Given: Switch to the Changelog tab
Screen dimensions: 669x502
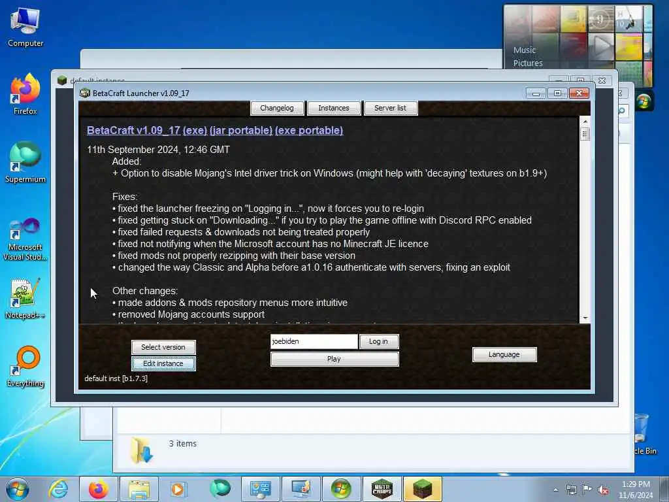Looking at the screenshot, I should click(277, 108).
